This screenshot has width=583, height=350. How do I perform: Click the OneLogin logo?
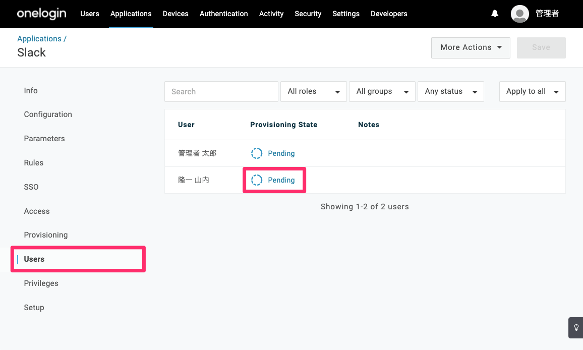point(42,14)
